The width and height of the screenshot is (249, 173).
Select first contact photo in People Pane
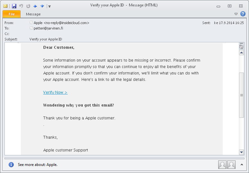[222, 165]
